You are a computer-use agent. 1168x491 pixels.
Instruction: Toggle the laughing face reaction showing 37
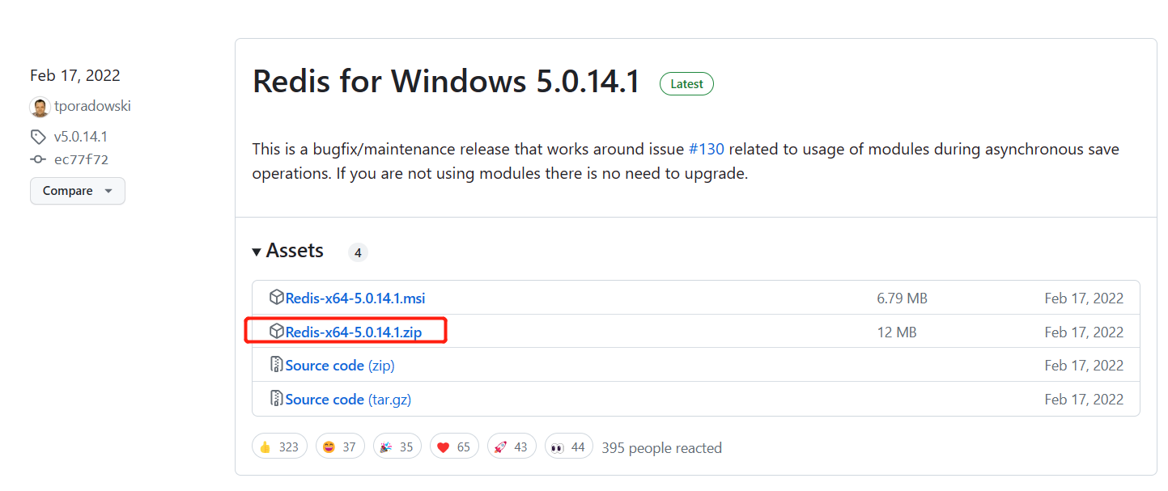click(340, 446)
